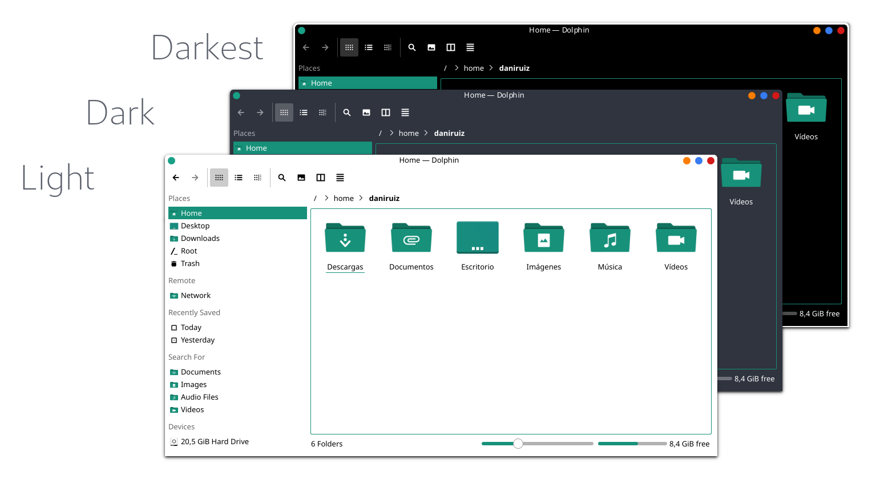Image resolution: width=872 pixels, height=479 pixels.
Task: Open the Descargas folder
Action: pos(345,246)
